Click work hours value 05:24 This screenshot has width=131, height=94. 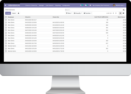point(124,33)
